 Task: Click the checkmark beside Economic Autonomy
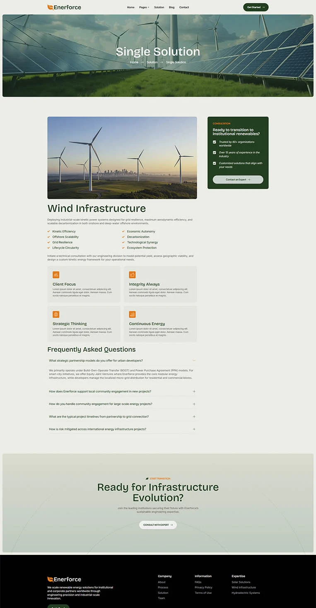click(123, 231)
